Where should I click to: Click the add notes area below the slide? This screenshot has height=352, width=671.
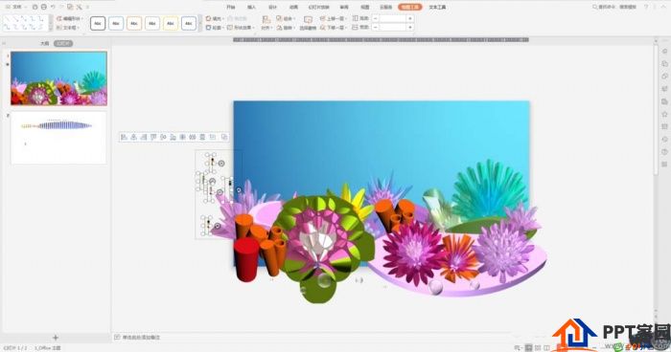click(141, 338)
